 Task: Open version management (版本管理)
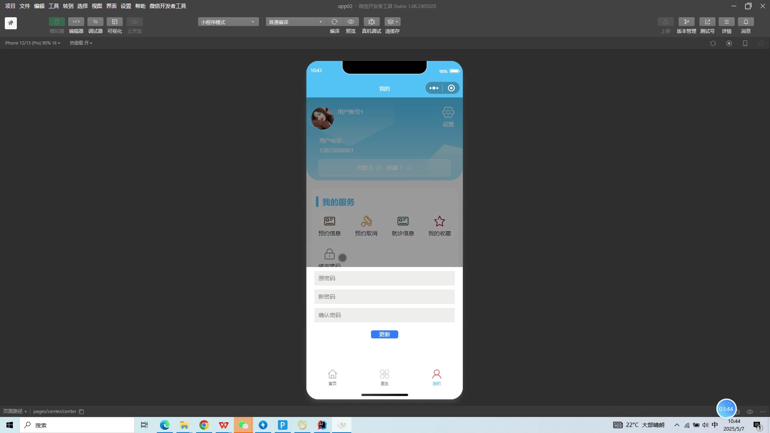point(686,22)
